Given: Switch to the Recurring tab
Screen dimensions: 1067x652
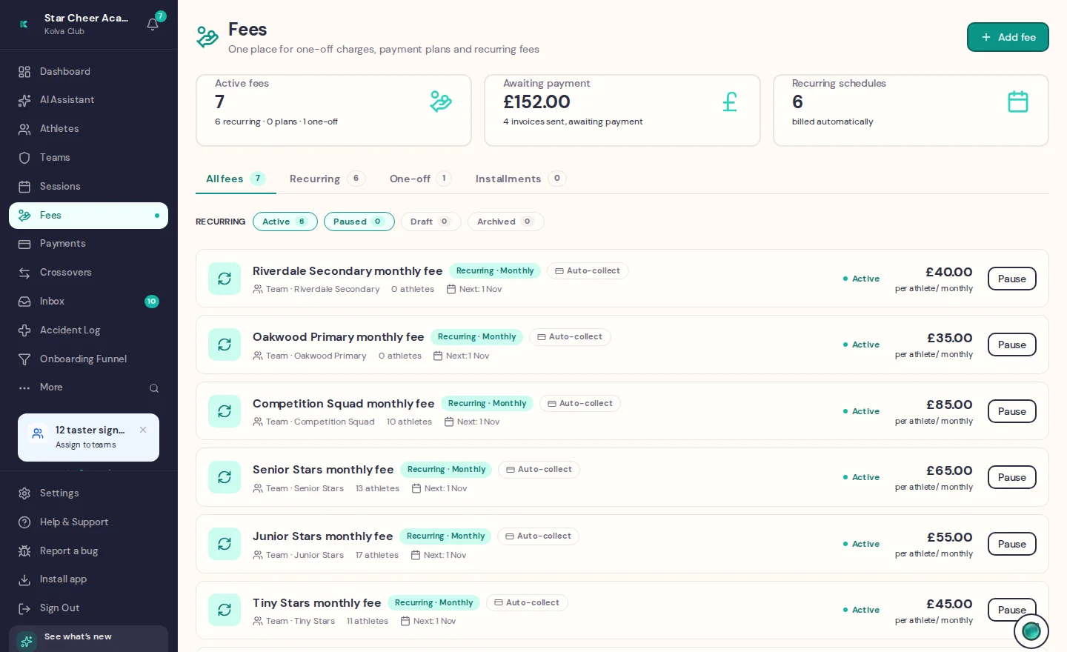Looking at the screenshot, I should [x=328, y=179].
